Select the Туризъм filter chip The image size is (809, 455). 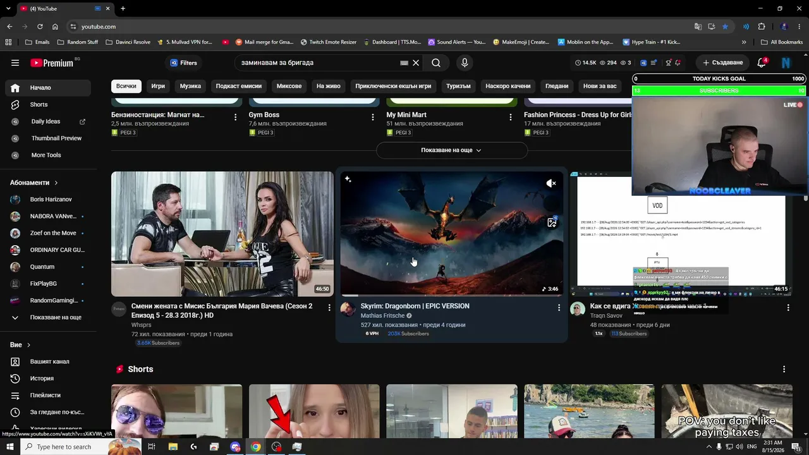coord(459,86)
